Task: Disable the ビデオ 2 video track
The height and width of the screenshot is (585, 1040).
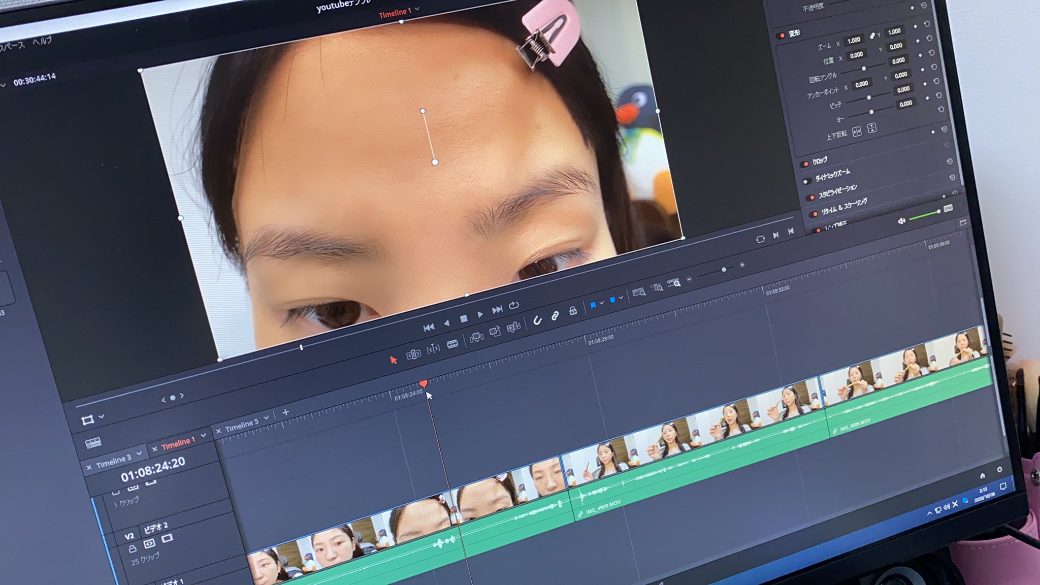Action: coord(167,538)
